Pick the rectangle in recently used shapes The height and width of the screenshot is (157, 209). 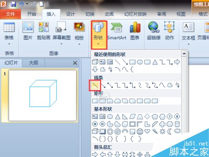coord(133,62)
